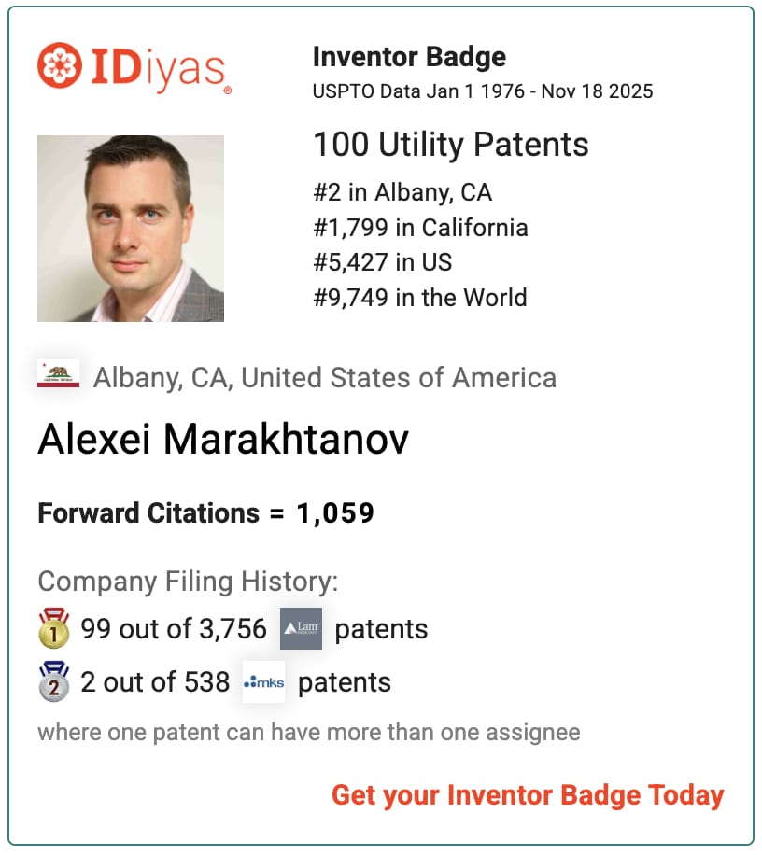Click the IDiyas logo
762x855 pixels.
click(134, 67)
